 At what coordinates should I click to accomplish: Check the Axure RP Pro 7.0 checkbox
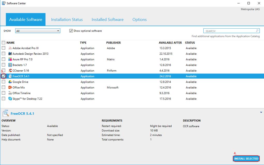click(x=3, y=59)
